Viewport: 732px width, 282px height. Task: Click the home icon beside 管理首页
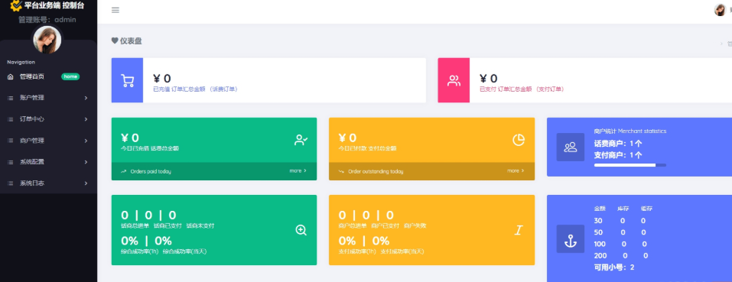point(10,76)
